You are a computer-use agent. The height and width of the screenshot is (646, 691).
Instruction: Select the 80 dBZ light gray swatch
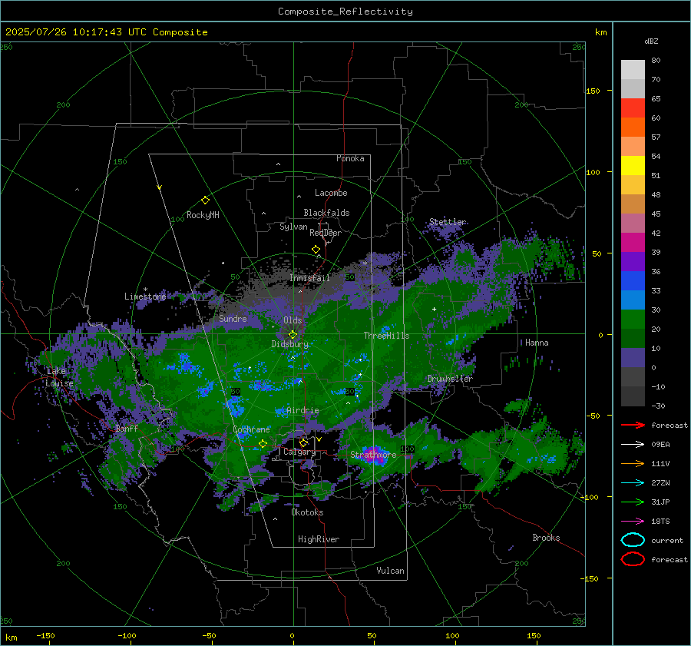tap(633, 69)
